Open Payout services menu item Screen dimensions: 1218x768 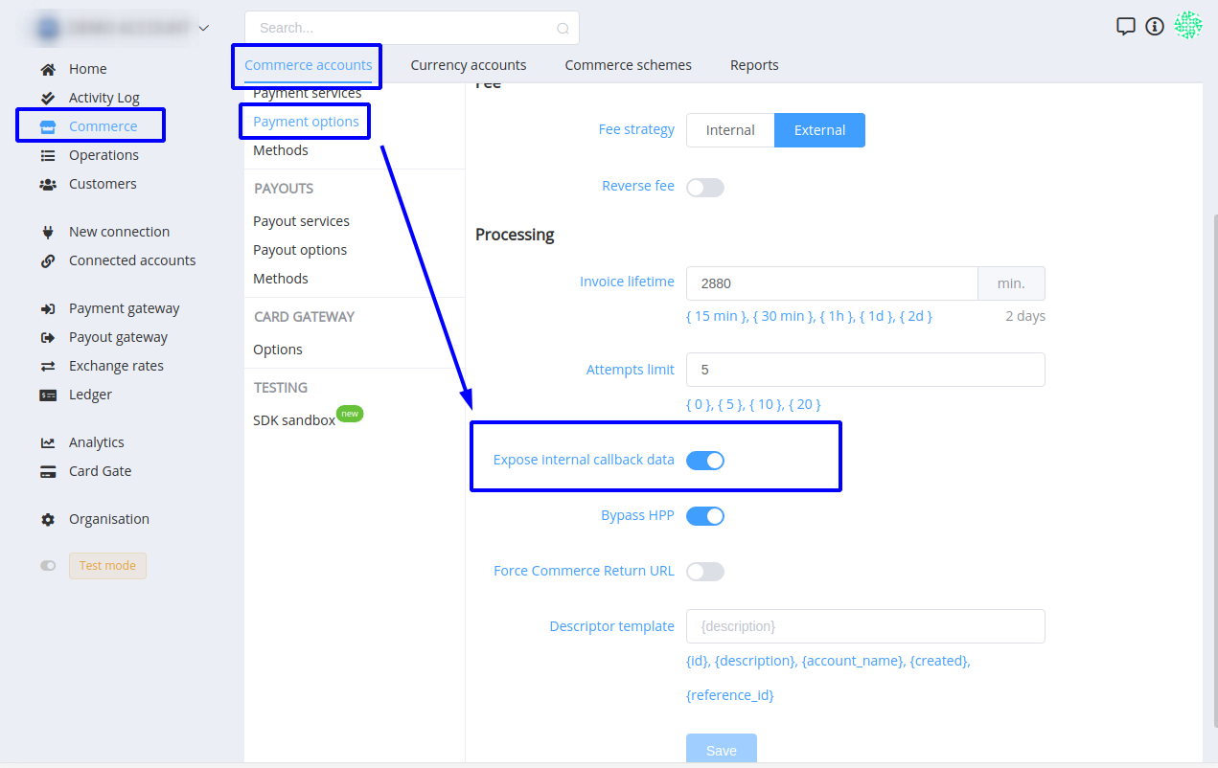301,221
